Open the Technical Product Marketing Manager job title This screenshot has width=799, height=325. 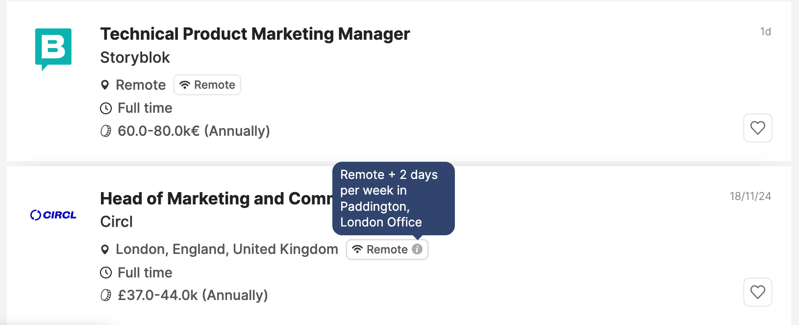(255, 34)
